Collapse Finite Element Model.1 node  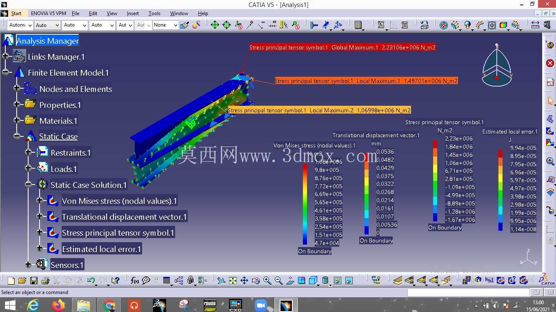(5, 72)
